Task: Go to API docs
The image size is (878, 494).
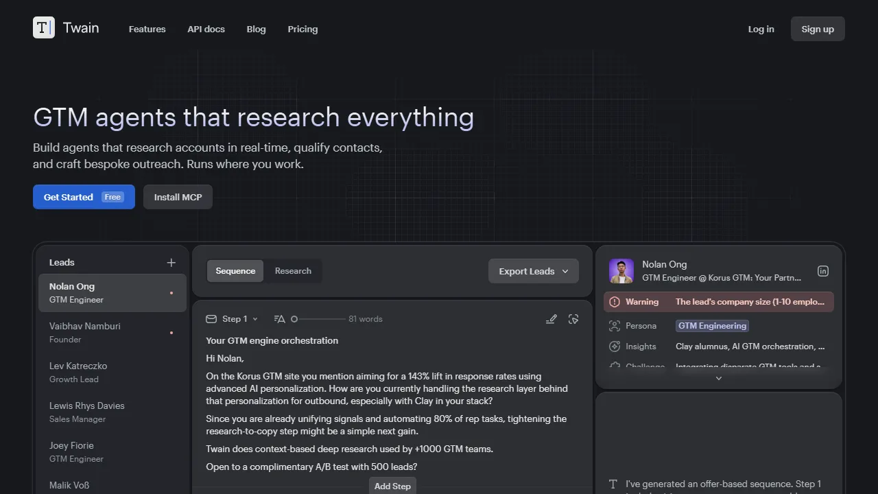Action: [x=206, y=29]
